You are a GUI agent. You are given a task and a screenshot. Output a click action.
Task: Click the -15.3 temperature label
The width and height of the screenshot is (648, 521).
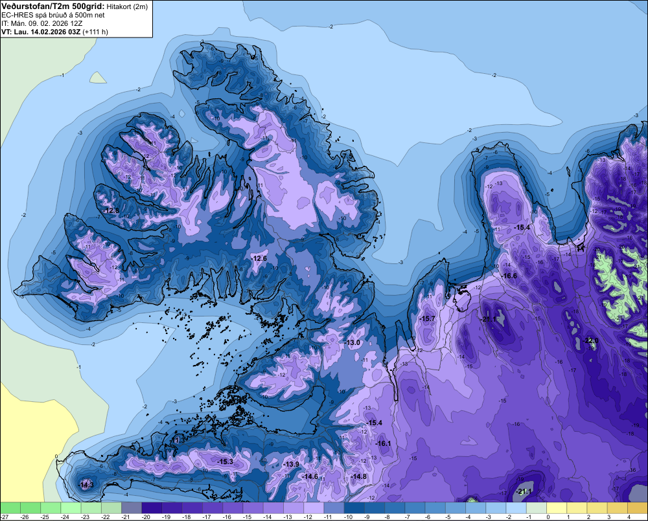(226, 461)
